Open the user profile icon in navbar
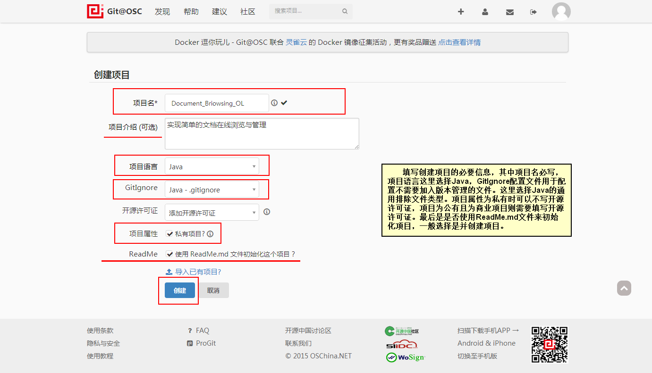The image size is (652, 373). click(485, 12)
